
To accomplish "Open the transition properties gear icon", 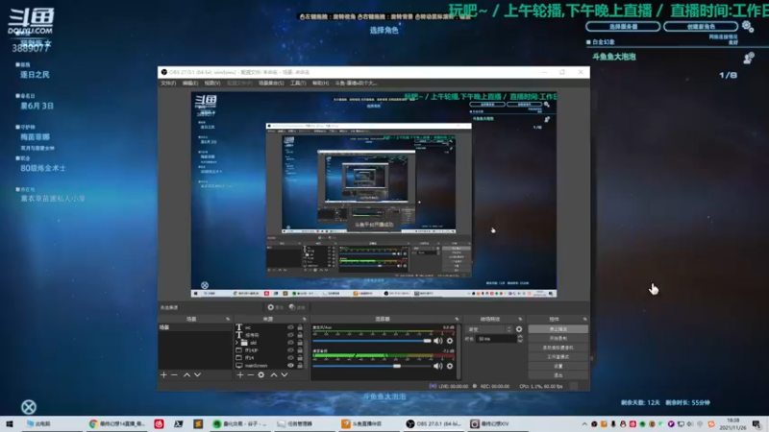I will [x=519, y=329].
